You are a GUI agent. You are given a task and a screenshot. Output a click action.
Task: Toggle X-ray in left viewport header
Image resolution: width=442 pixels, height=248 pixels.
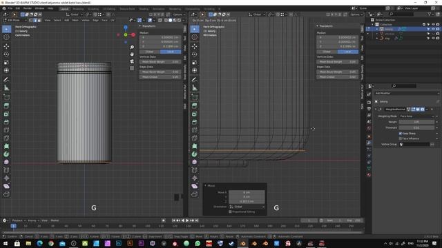tap(160, 20)
